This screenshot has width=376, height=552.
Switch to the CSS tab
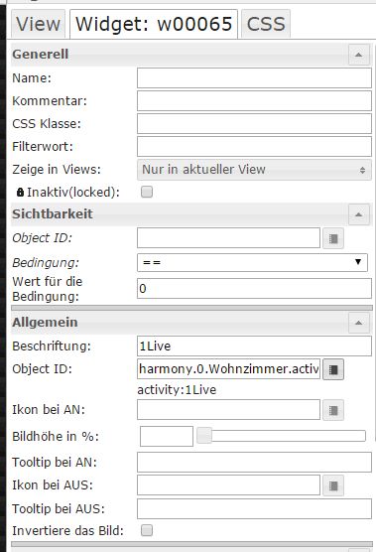266,24
